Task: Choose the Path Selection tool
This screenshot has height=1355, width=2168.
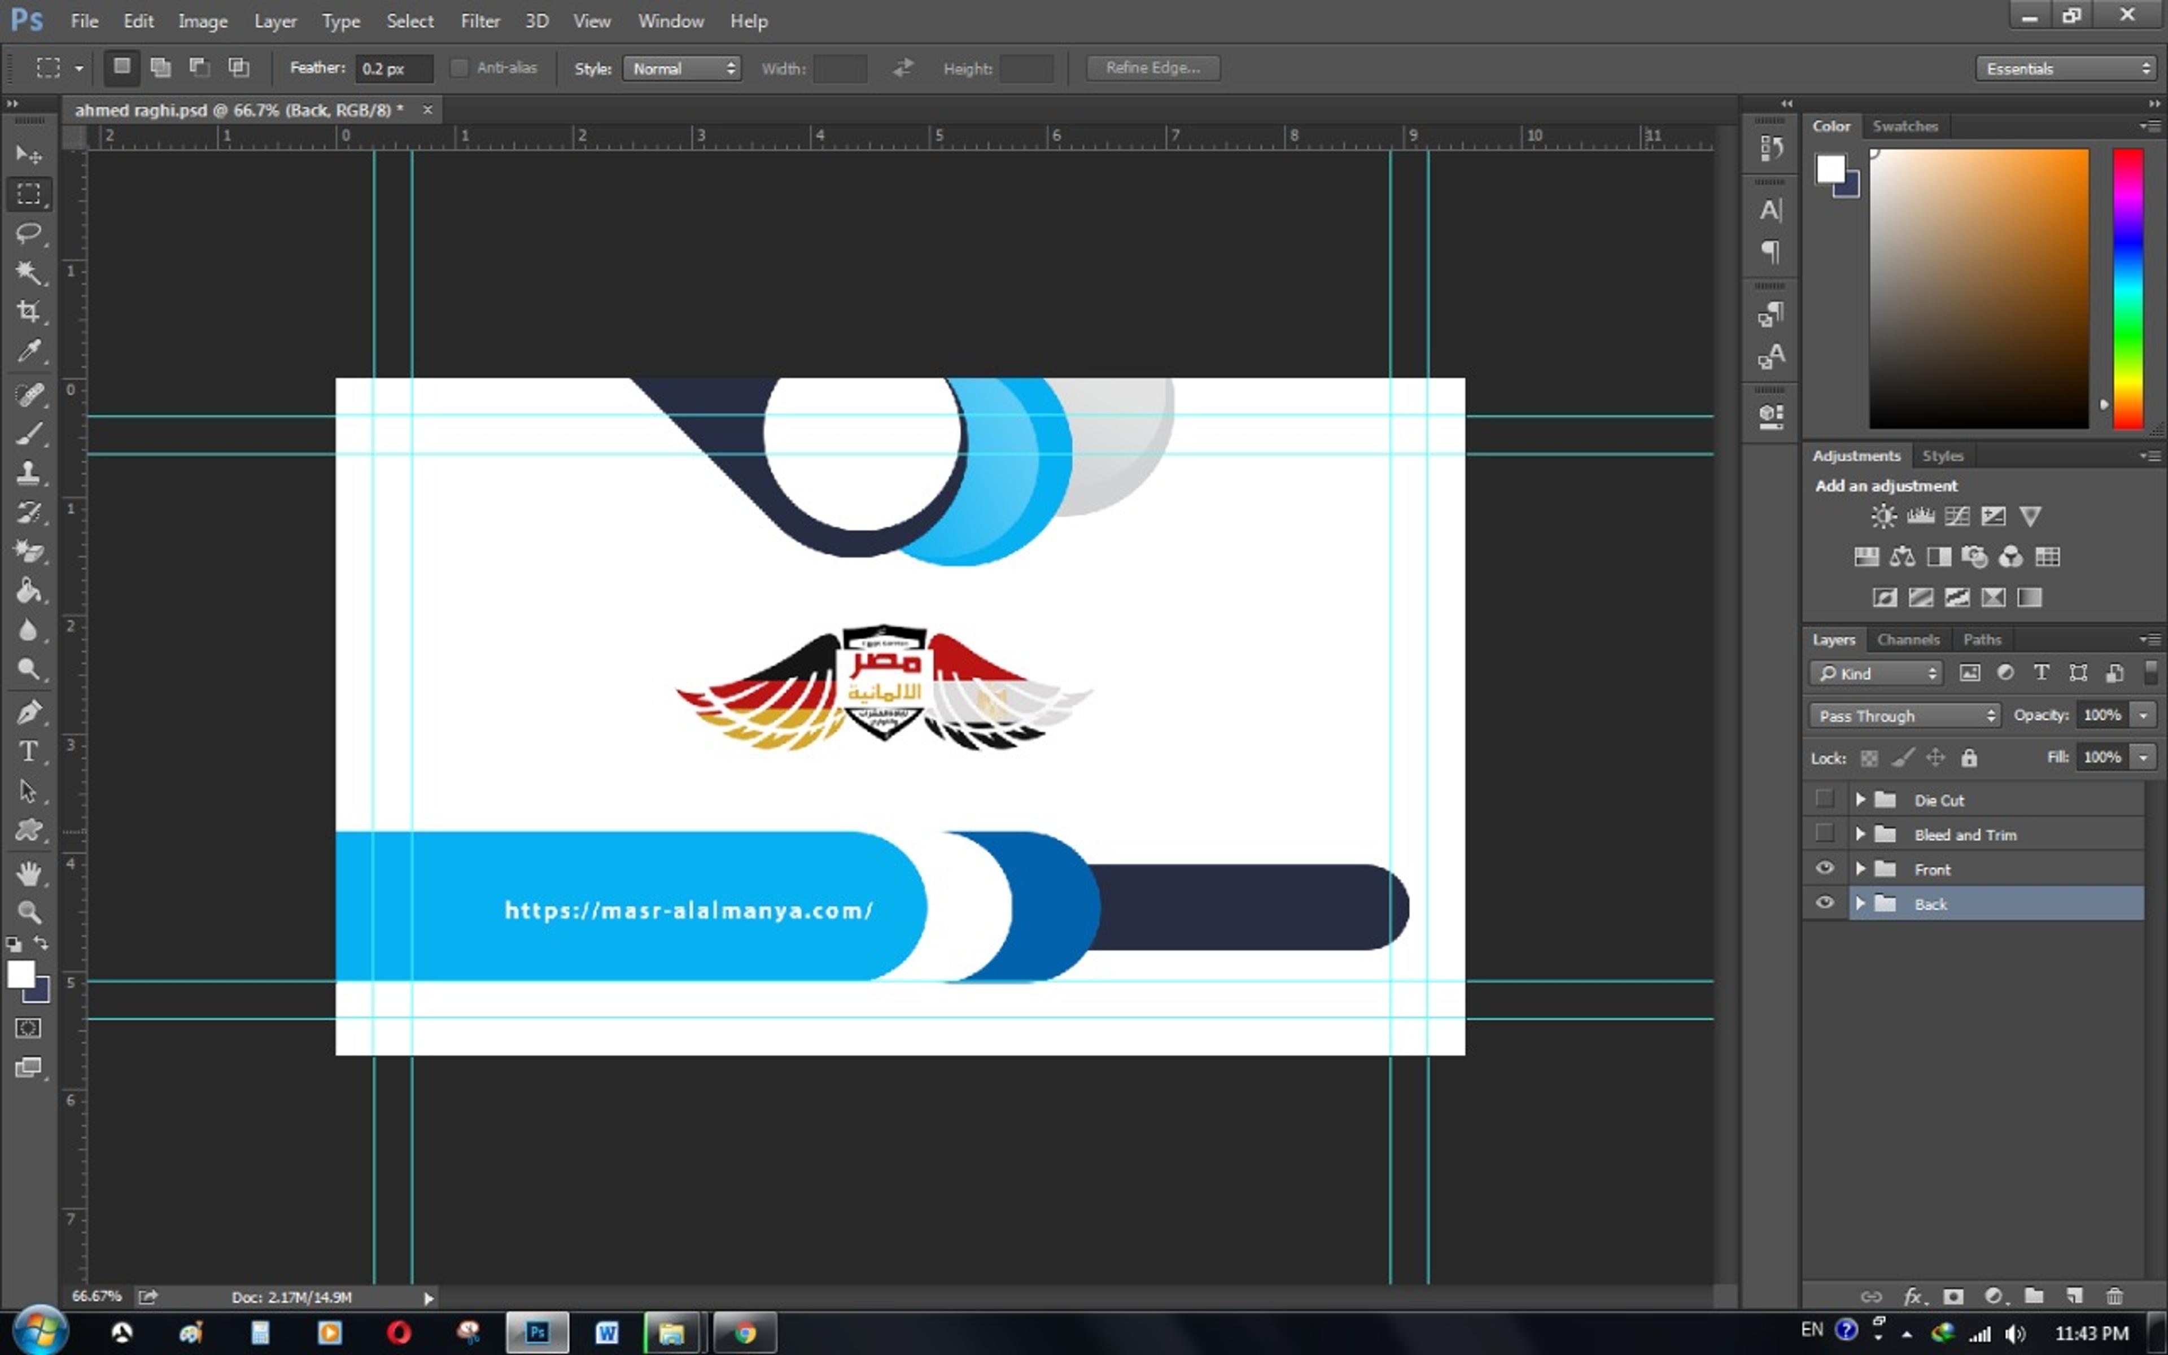Action: pos(29,790)
